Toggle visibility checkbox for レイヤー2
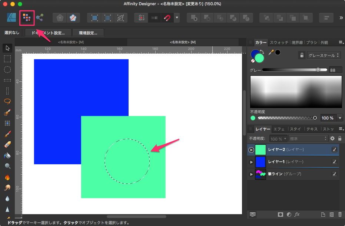Image resolution: width=345 pixels, height=226 pixels. point(334,150)
